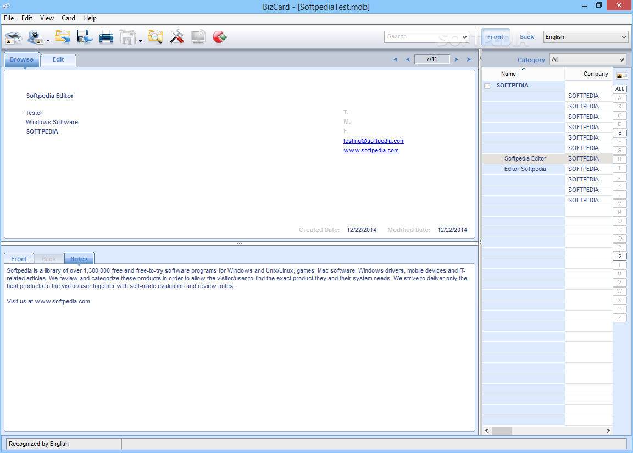Click the Windows Software text on card
This screenshot has height=453, width=633.
[52, 122]
